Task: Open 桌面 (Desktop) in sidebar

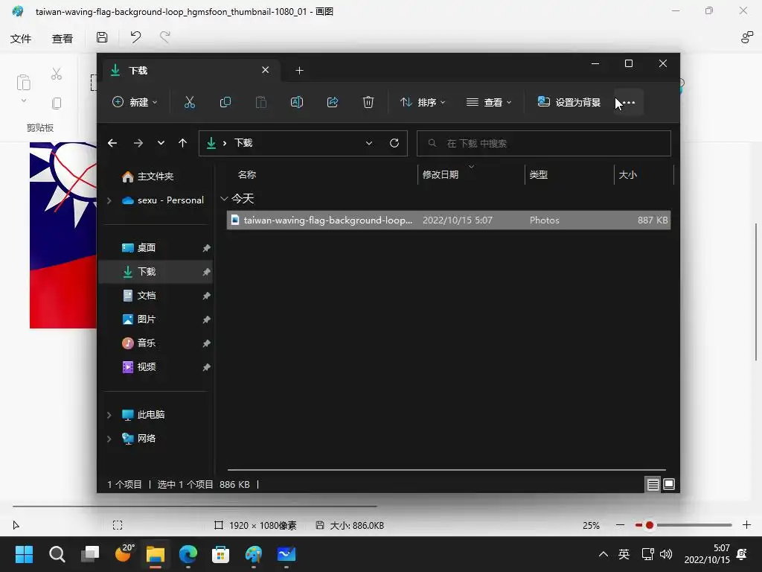Action: (147, 247)
